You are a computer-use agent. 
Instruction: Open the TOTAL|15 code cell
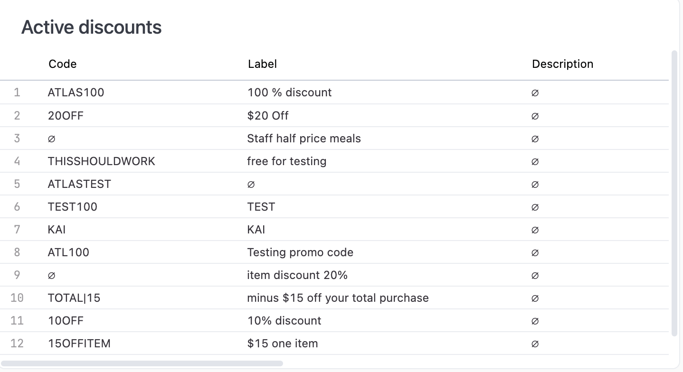click(74, 298)
